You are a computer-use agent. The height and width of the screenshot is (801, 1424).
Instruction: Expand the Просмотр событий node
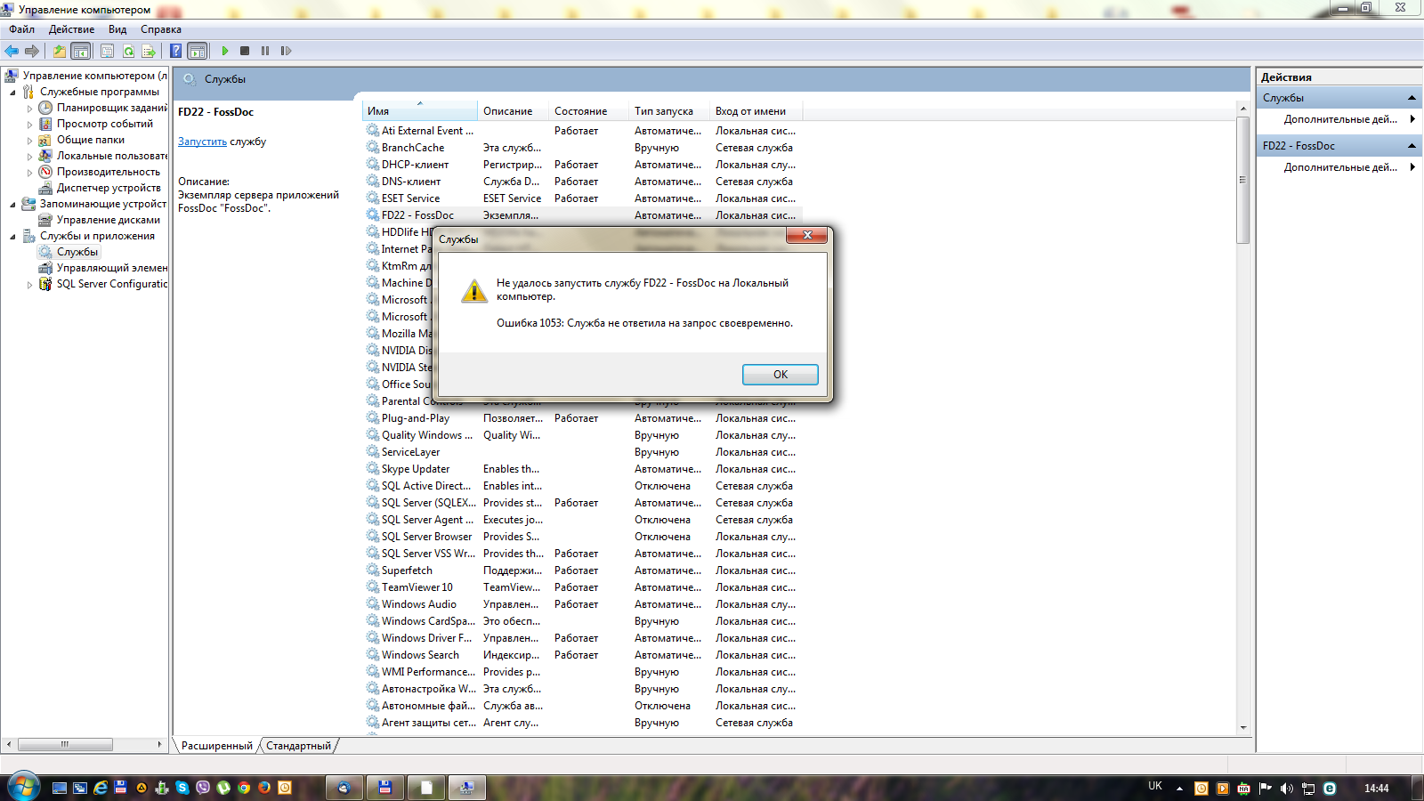[29, 125]
